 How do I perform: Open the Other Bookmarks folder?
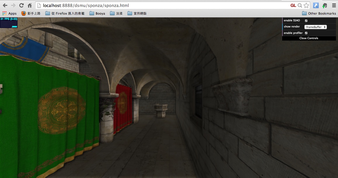coord(319,13)
